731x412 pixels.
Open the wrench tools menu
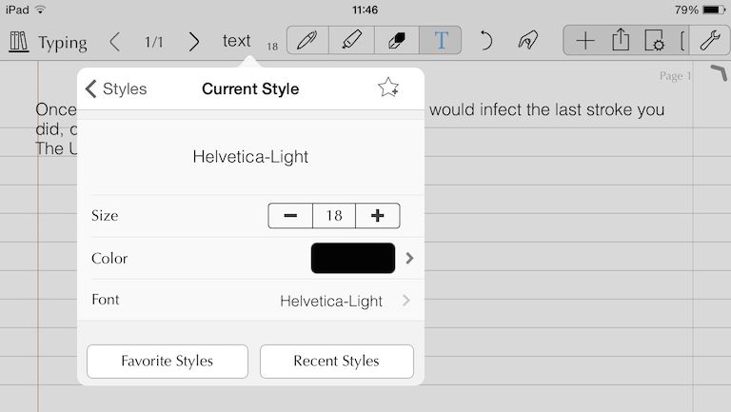tap(709, 41)
